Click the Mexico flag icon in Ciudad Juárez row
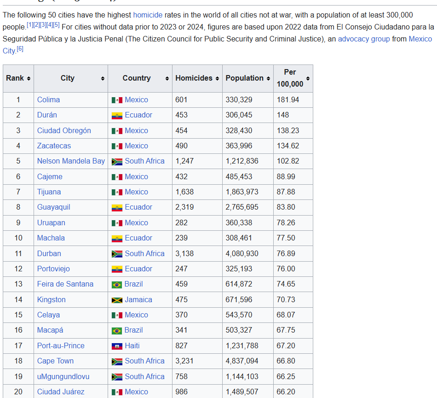Screen dimensions: 437x398 click(117, 392)
